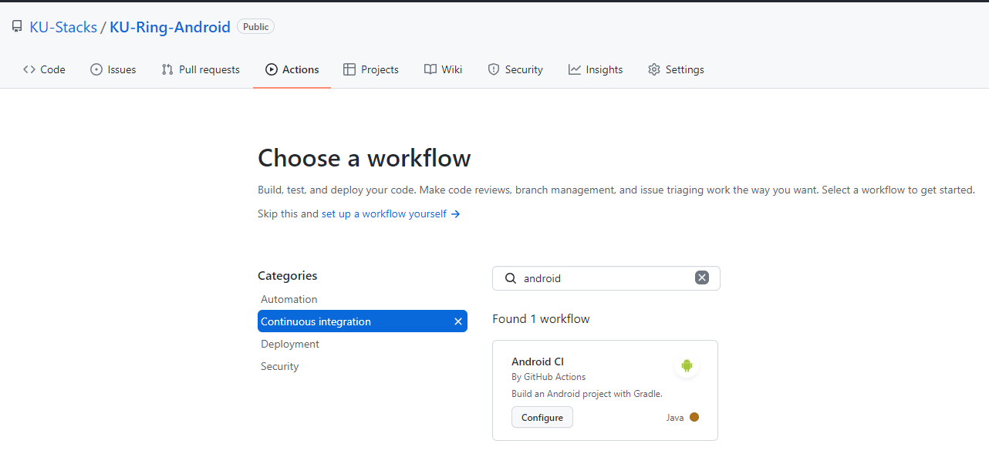
Task: Open the Wiki tab
Action: pos(444,69)
